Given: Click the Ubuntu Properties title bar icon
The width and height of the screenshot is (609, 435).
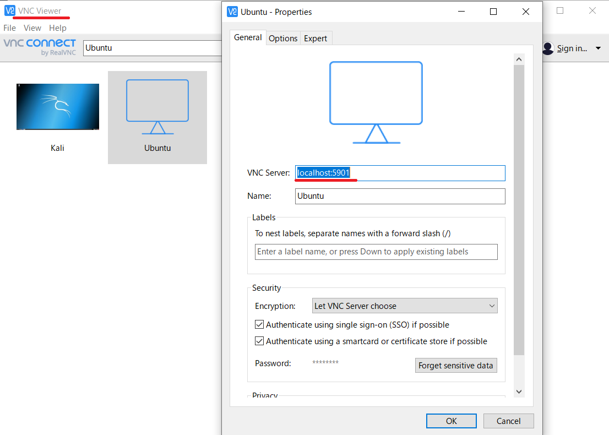Looking at the screenshot, I should [232, 12].
